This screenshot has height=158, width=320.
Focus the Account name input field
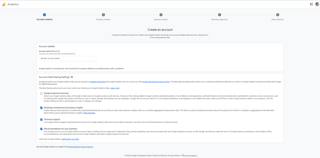tap(67, 58)
